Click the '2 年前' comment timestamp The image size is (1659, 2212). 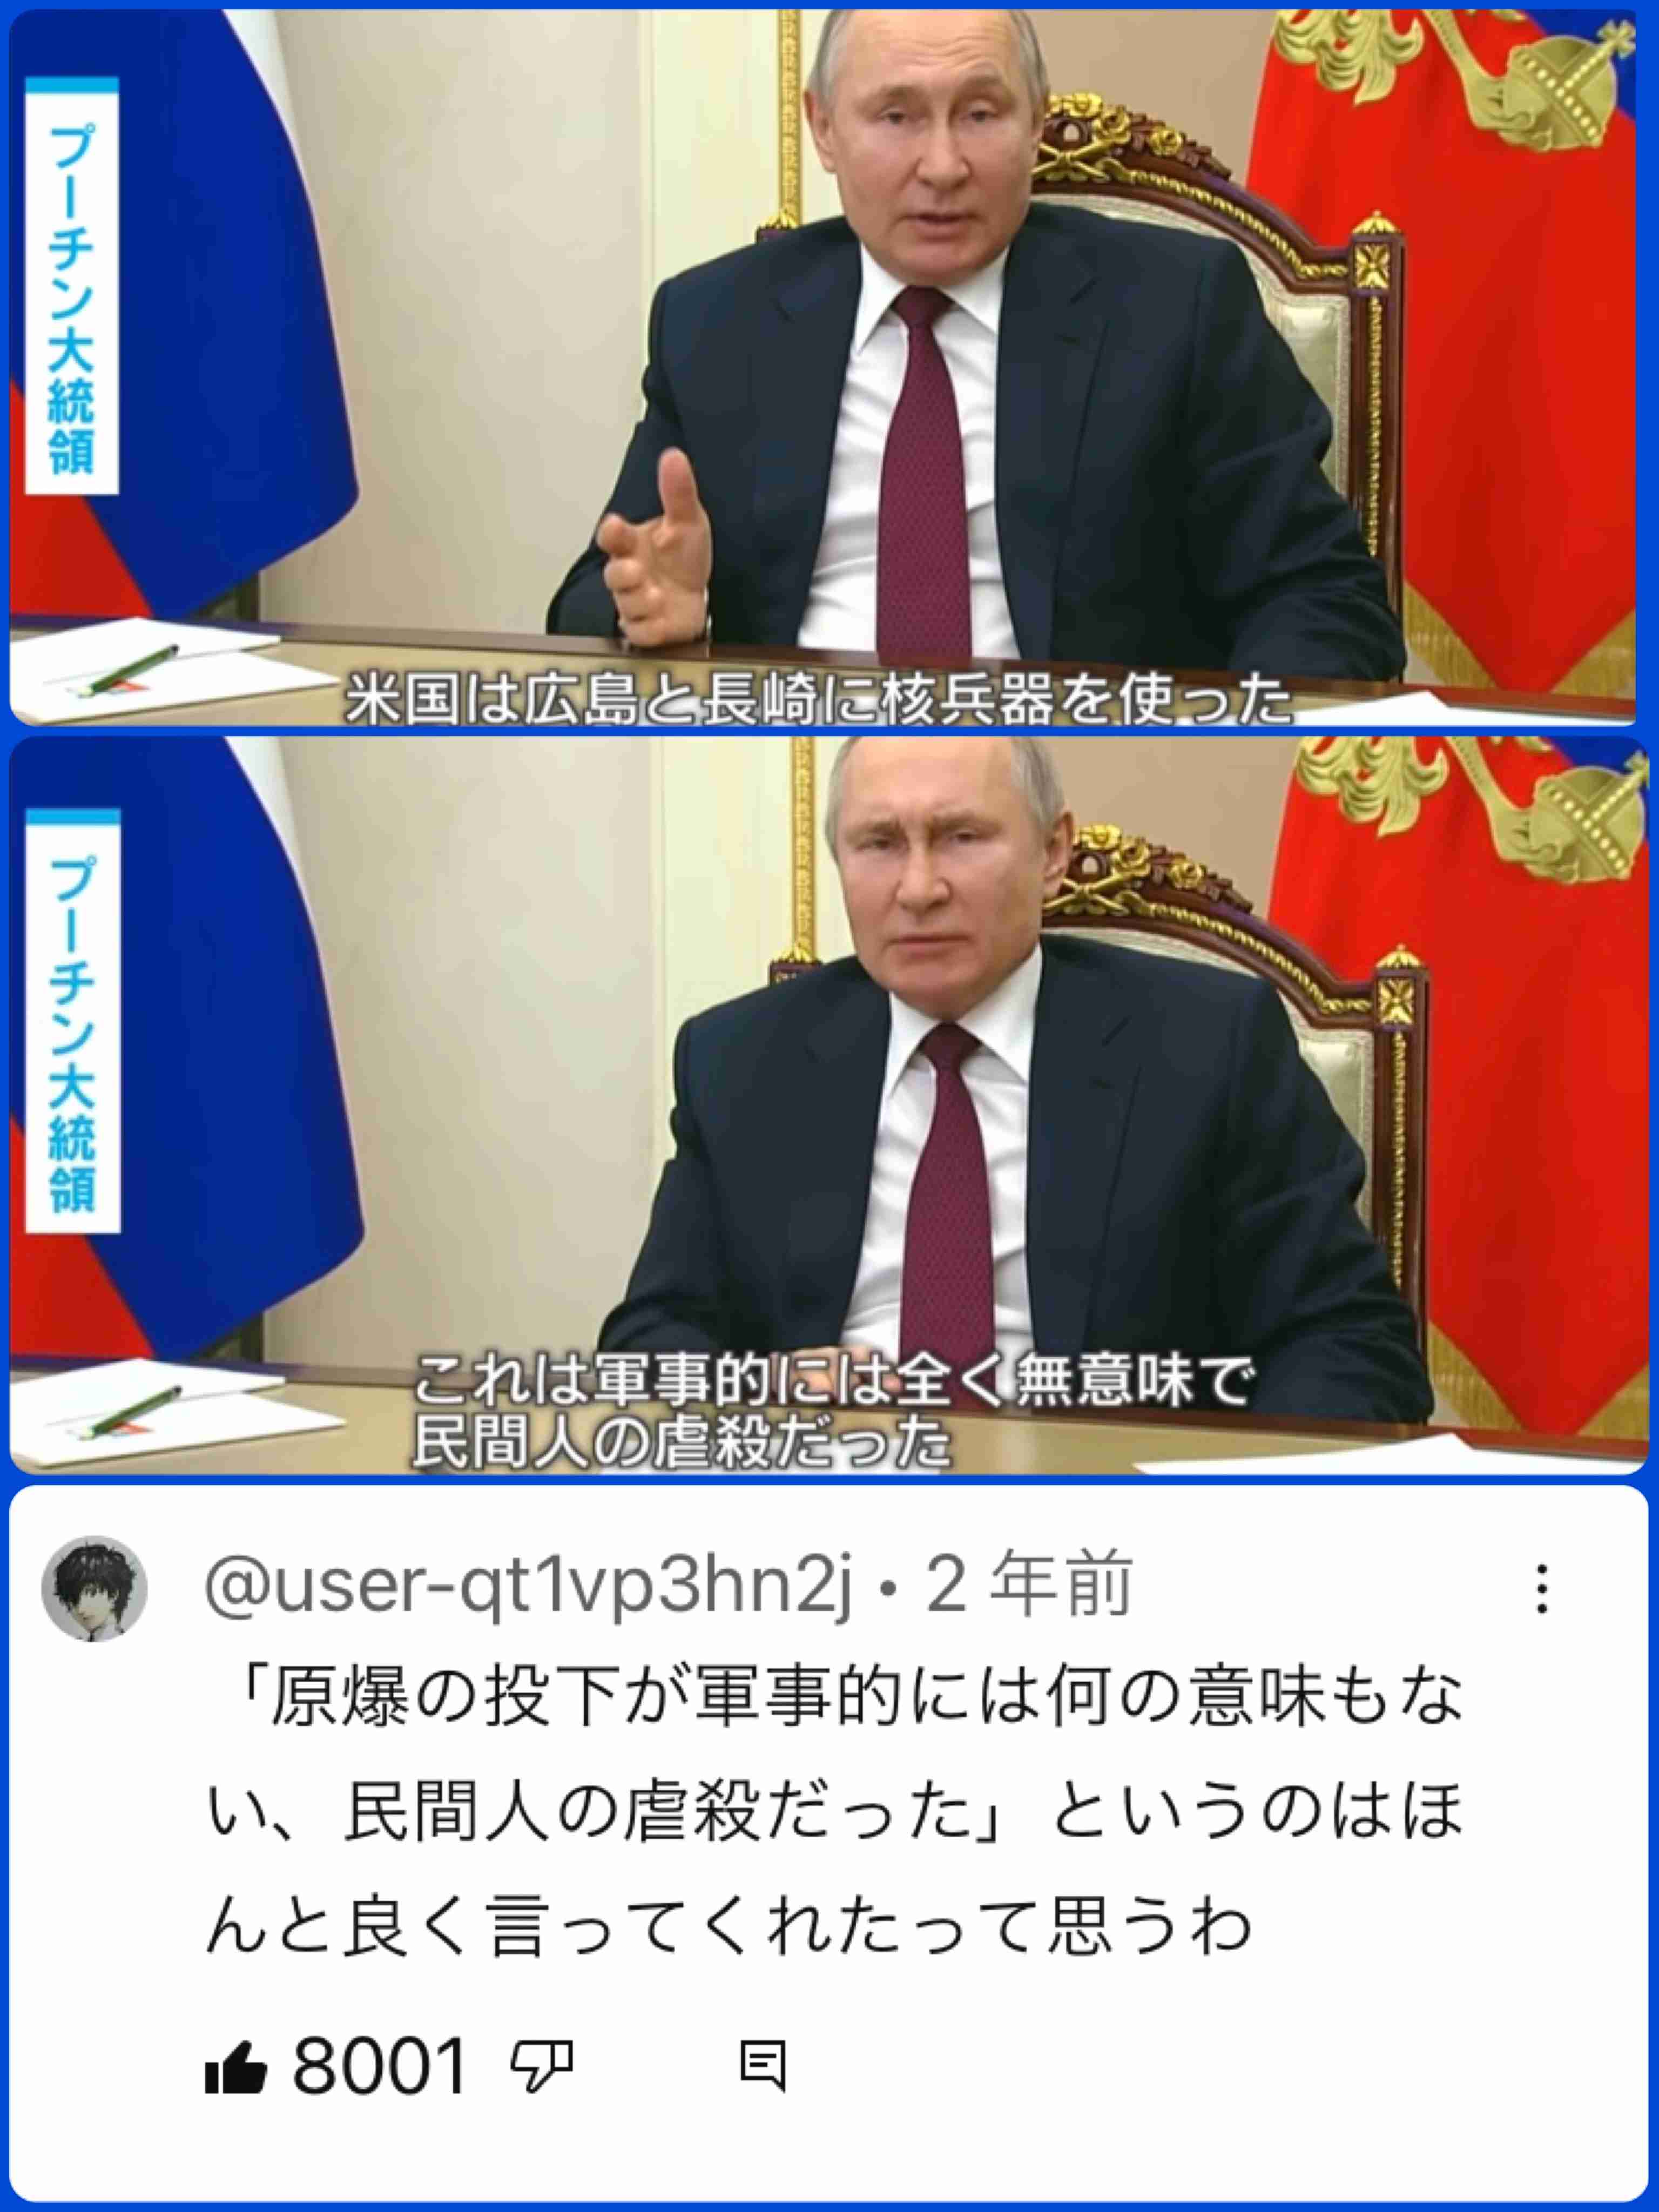(1029, 1585)
